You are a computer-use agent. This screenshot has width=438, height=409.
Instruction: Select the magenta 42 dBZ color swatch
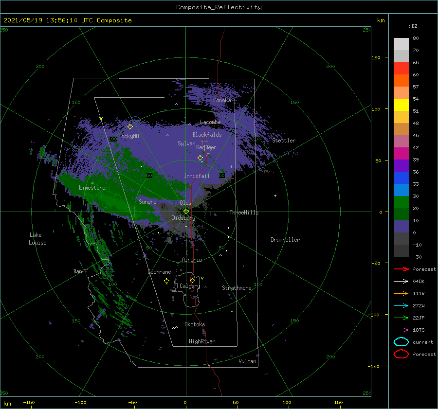[x=401, y=153]
